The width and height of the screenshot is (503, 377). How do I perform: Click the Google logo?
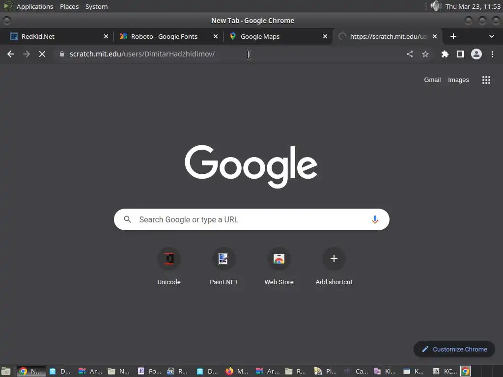(x=251, y=167)
